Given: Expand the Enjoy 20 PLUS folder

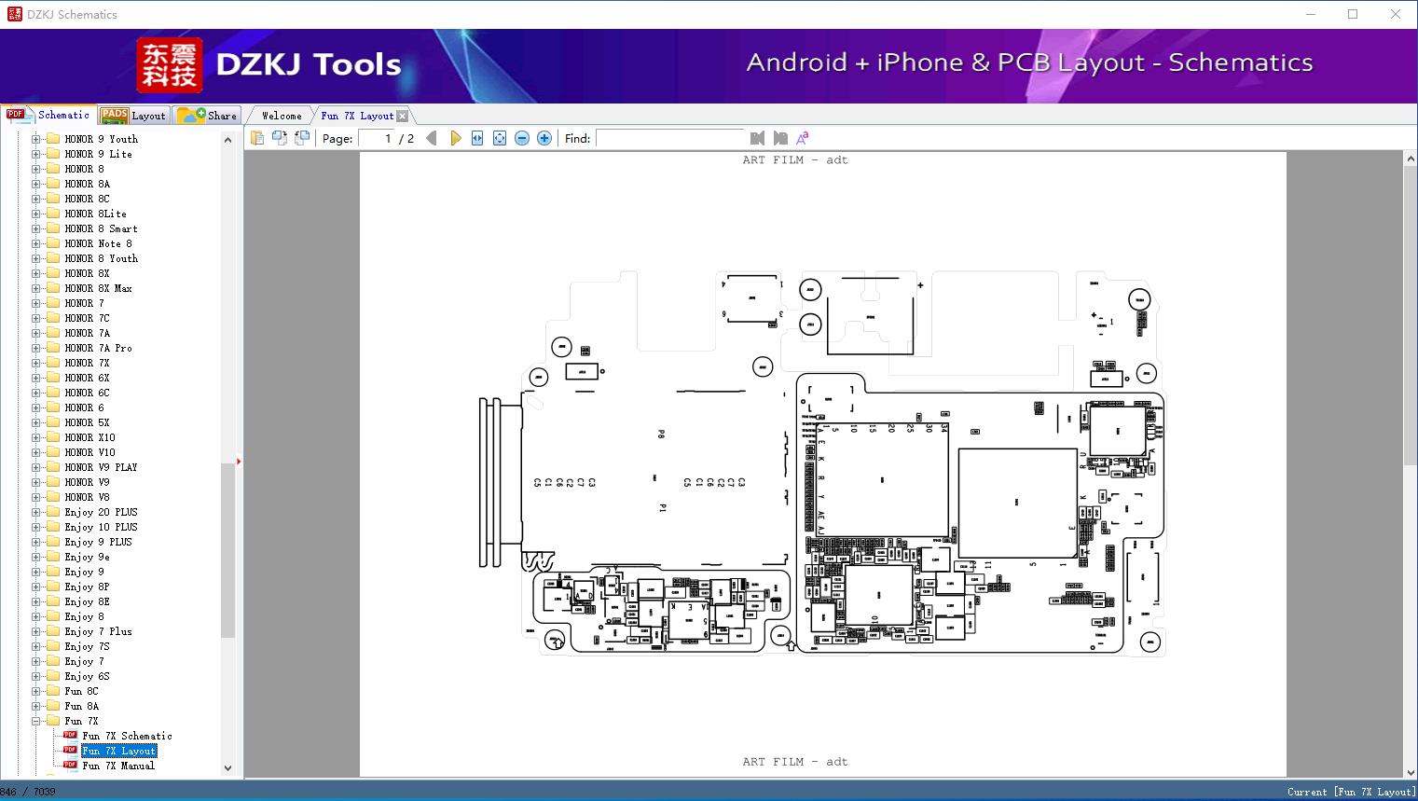Looking at the screenshot, I should pyautogui.click(x=35, y=512).
